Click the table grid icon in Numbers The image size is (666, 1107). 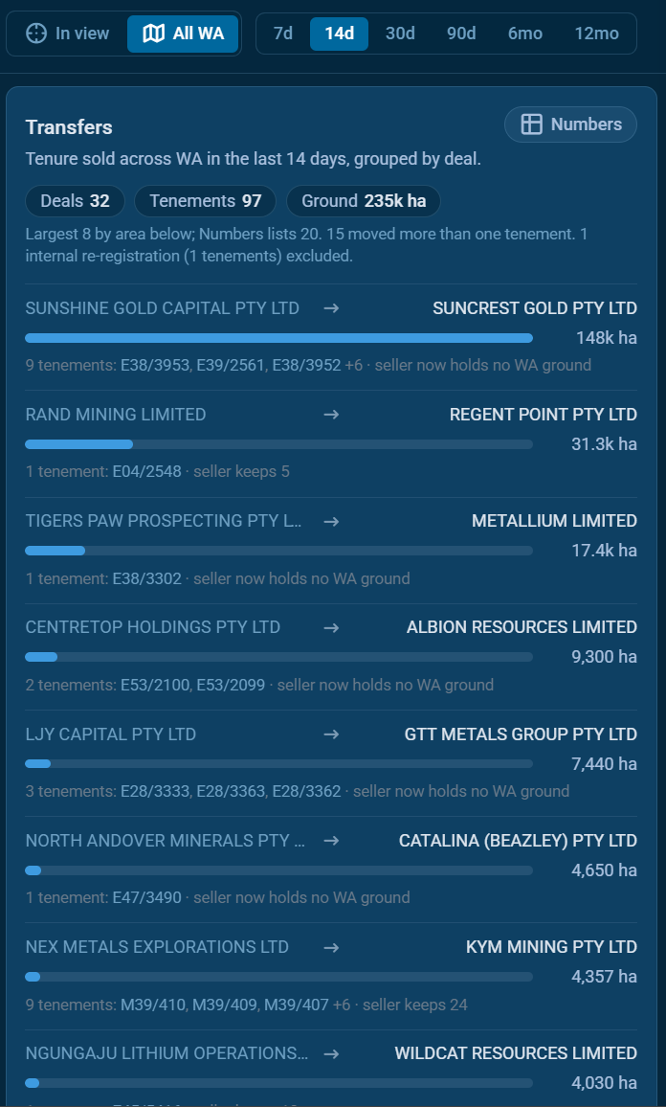(531, 124)
